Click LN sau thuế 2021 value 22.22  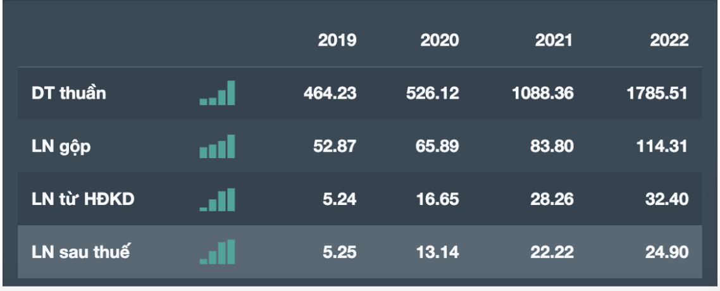(x=553, y=252)
